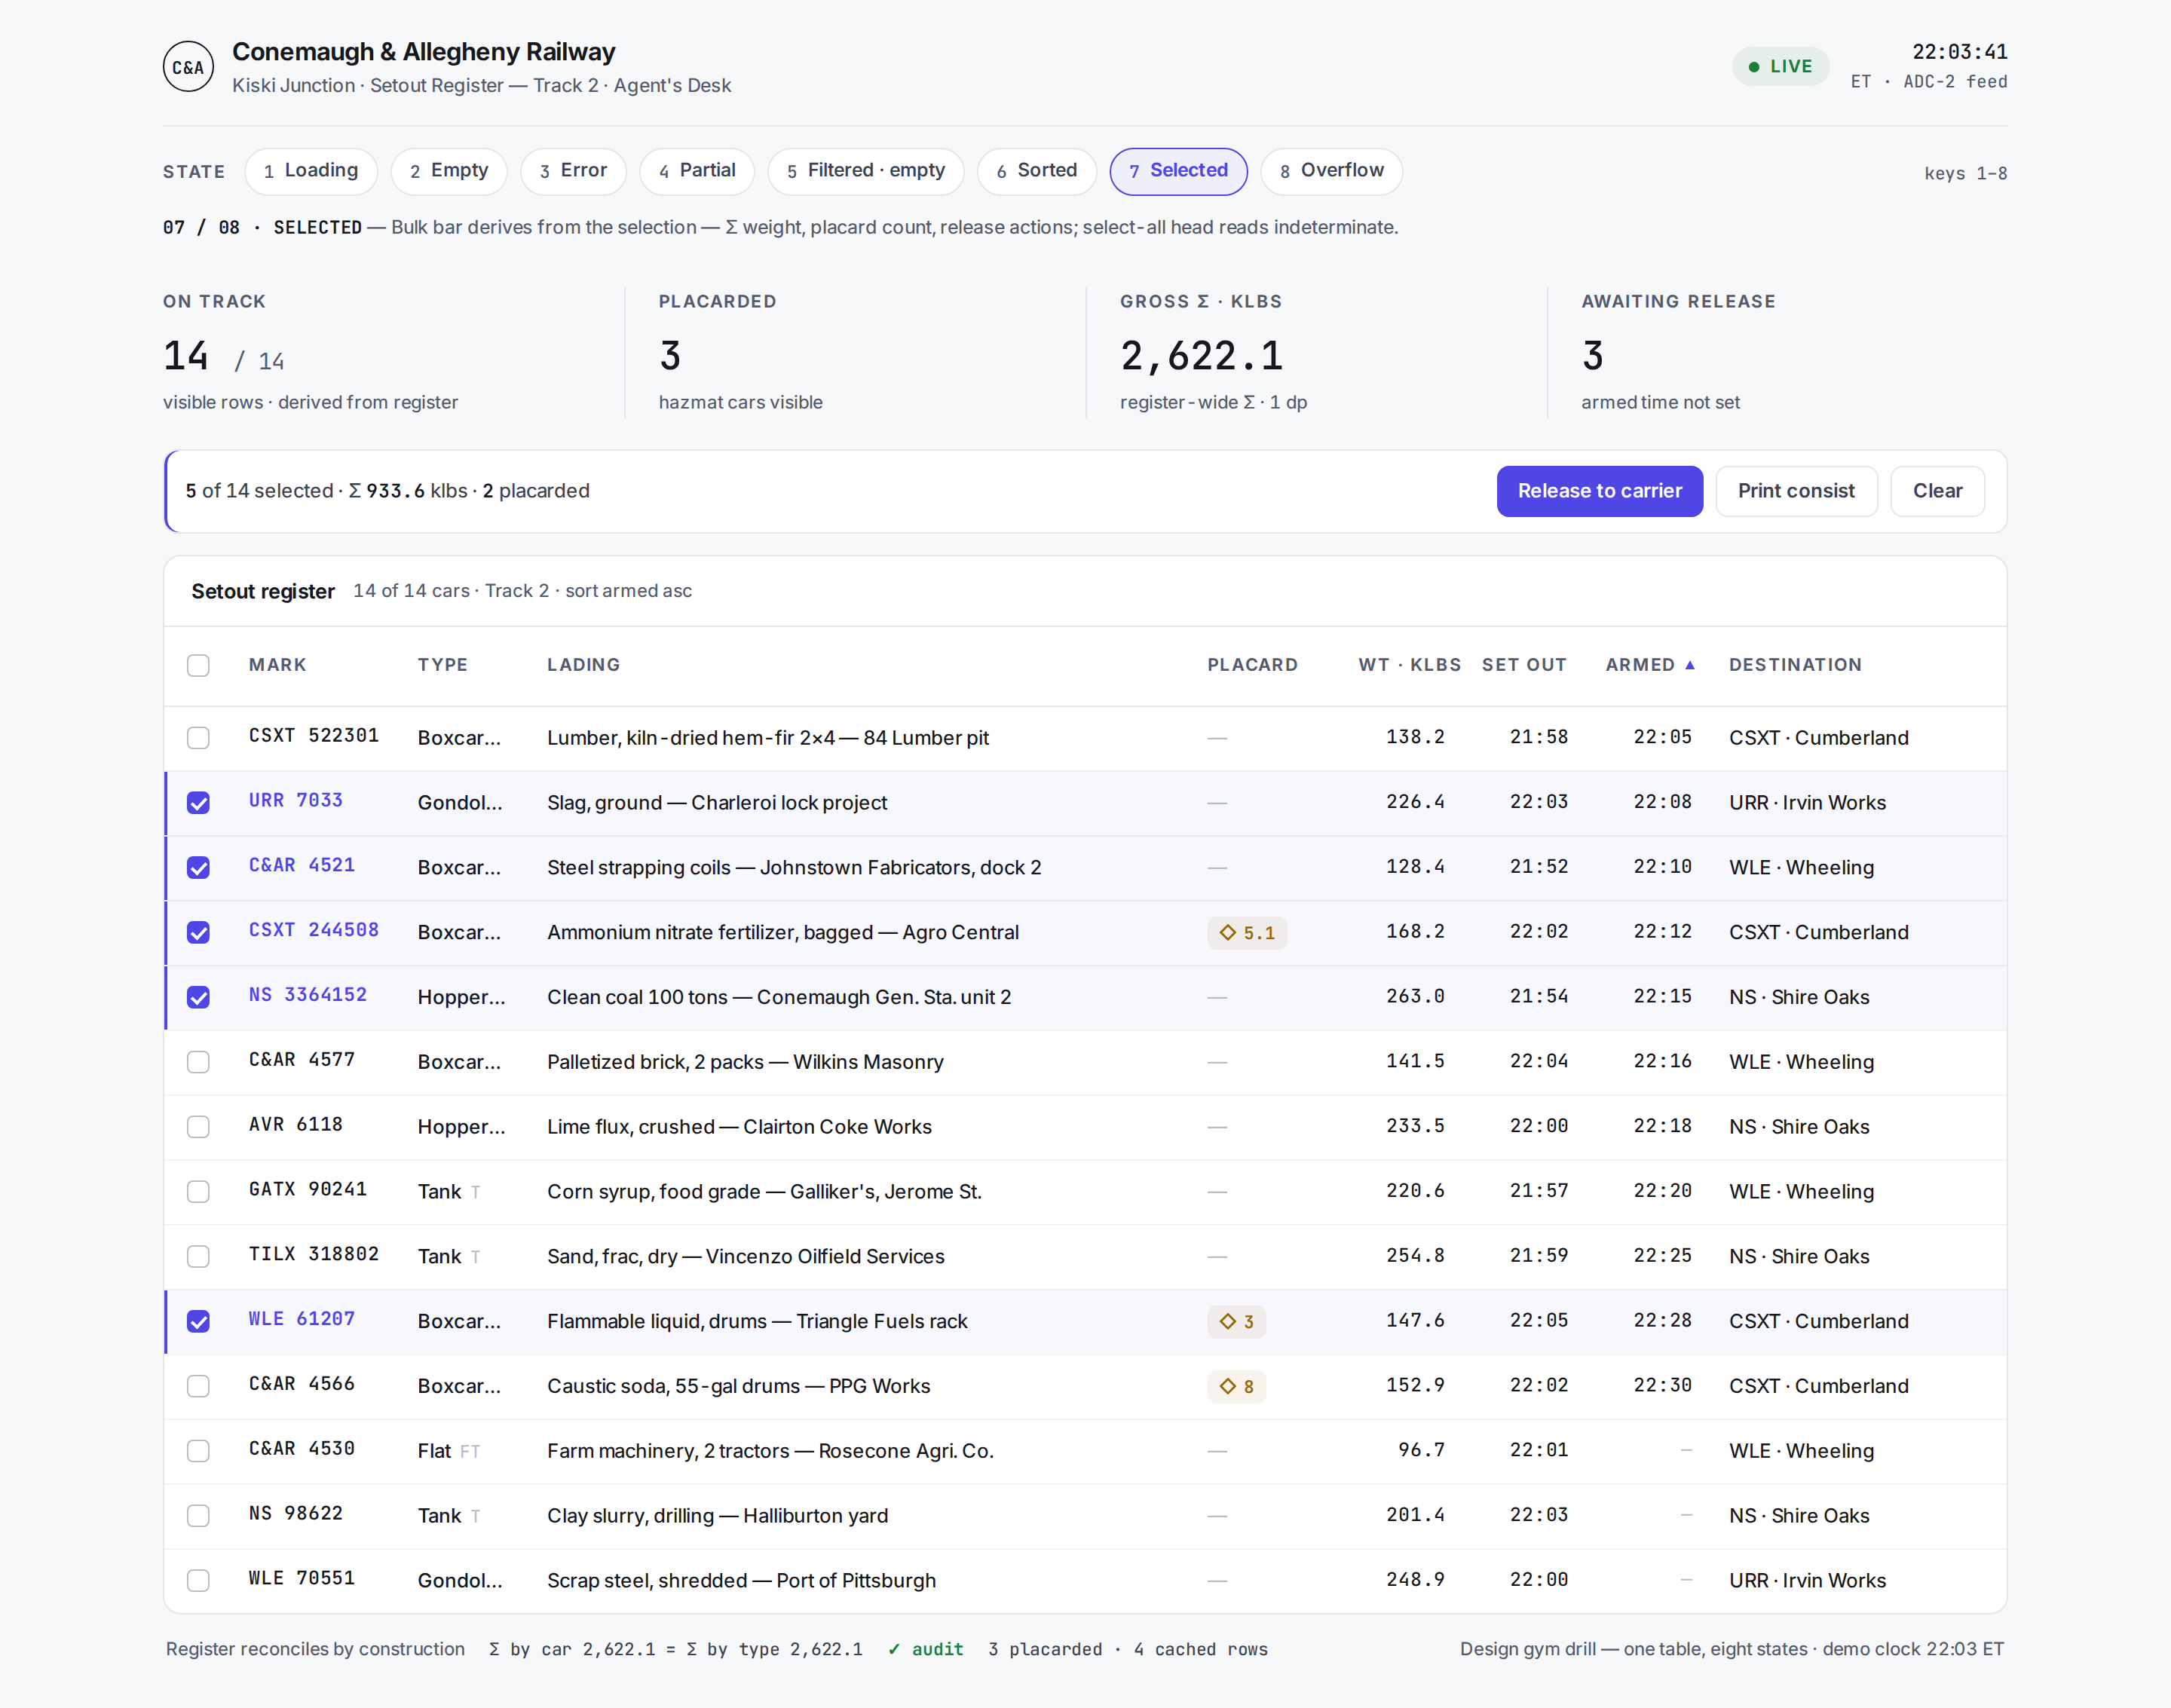Click the class 3 placard on WLE 61207
The height and width of the screenshot is (1708, 2171).
click(1236, 1321)
